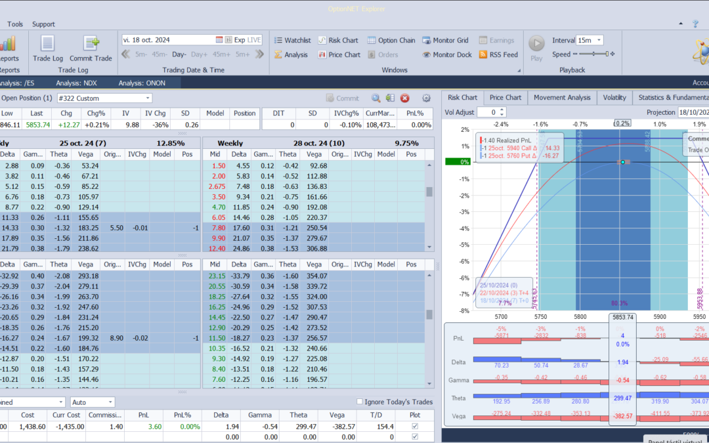
Task: Click the Commit button in position toolbar
Action: [x=343, y=98]
